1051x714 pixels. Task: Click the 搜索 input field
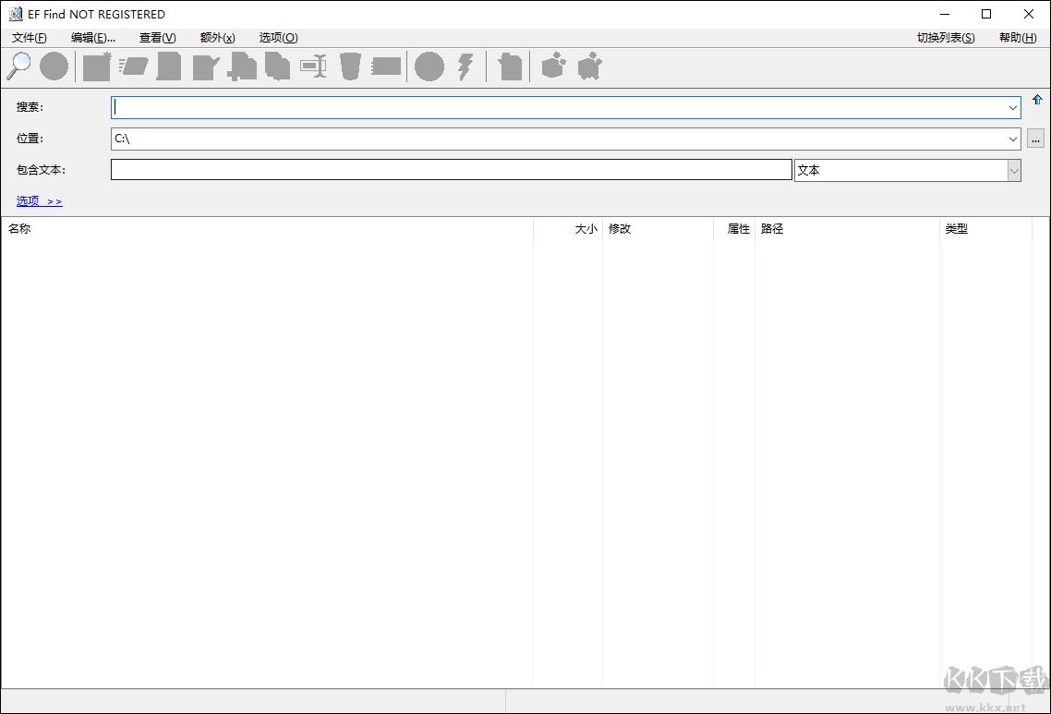[x=566, y=108]
